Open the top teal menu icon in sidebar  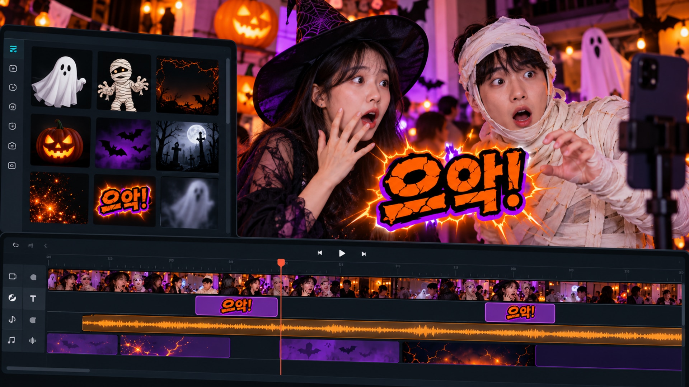pos(14,49)
